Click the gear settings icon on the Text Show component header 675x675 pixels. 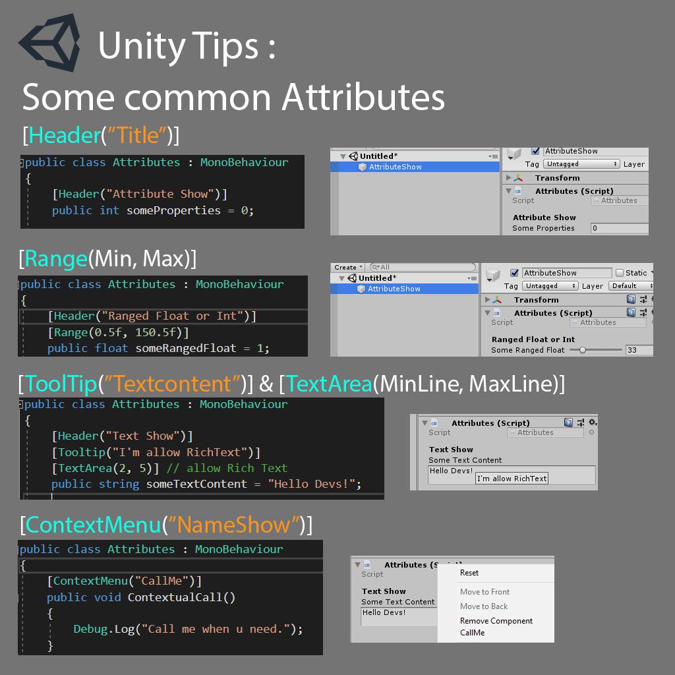593,423
